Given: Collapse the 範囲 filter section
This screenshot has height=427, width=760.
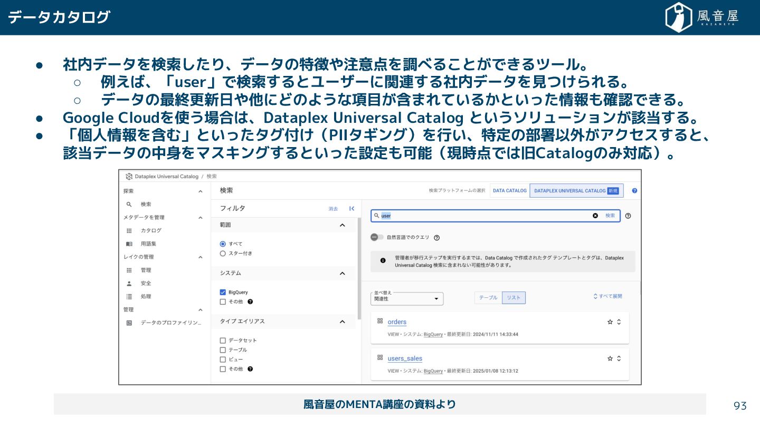Looking at the screenshot, I should point(342,225).
